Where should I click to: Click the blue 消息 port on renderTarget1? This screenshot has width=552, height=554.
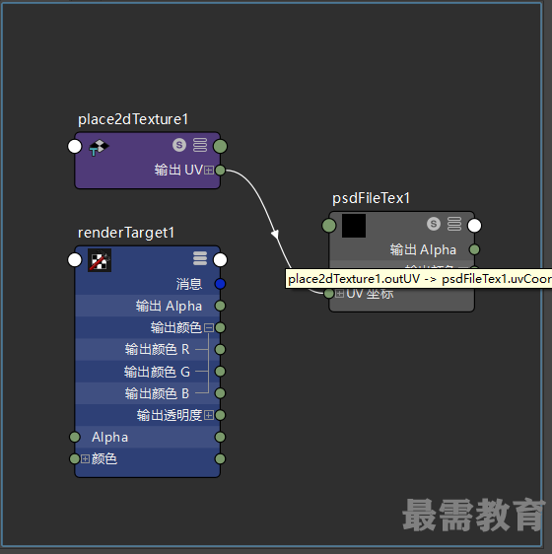(x=220, y=284)
